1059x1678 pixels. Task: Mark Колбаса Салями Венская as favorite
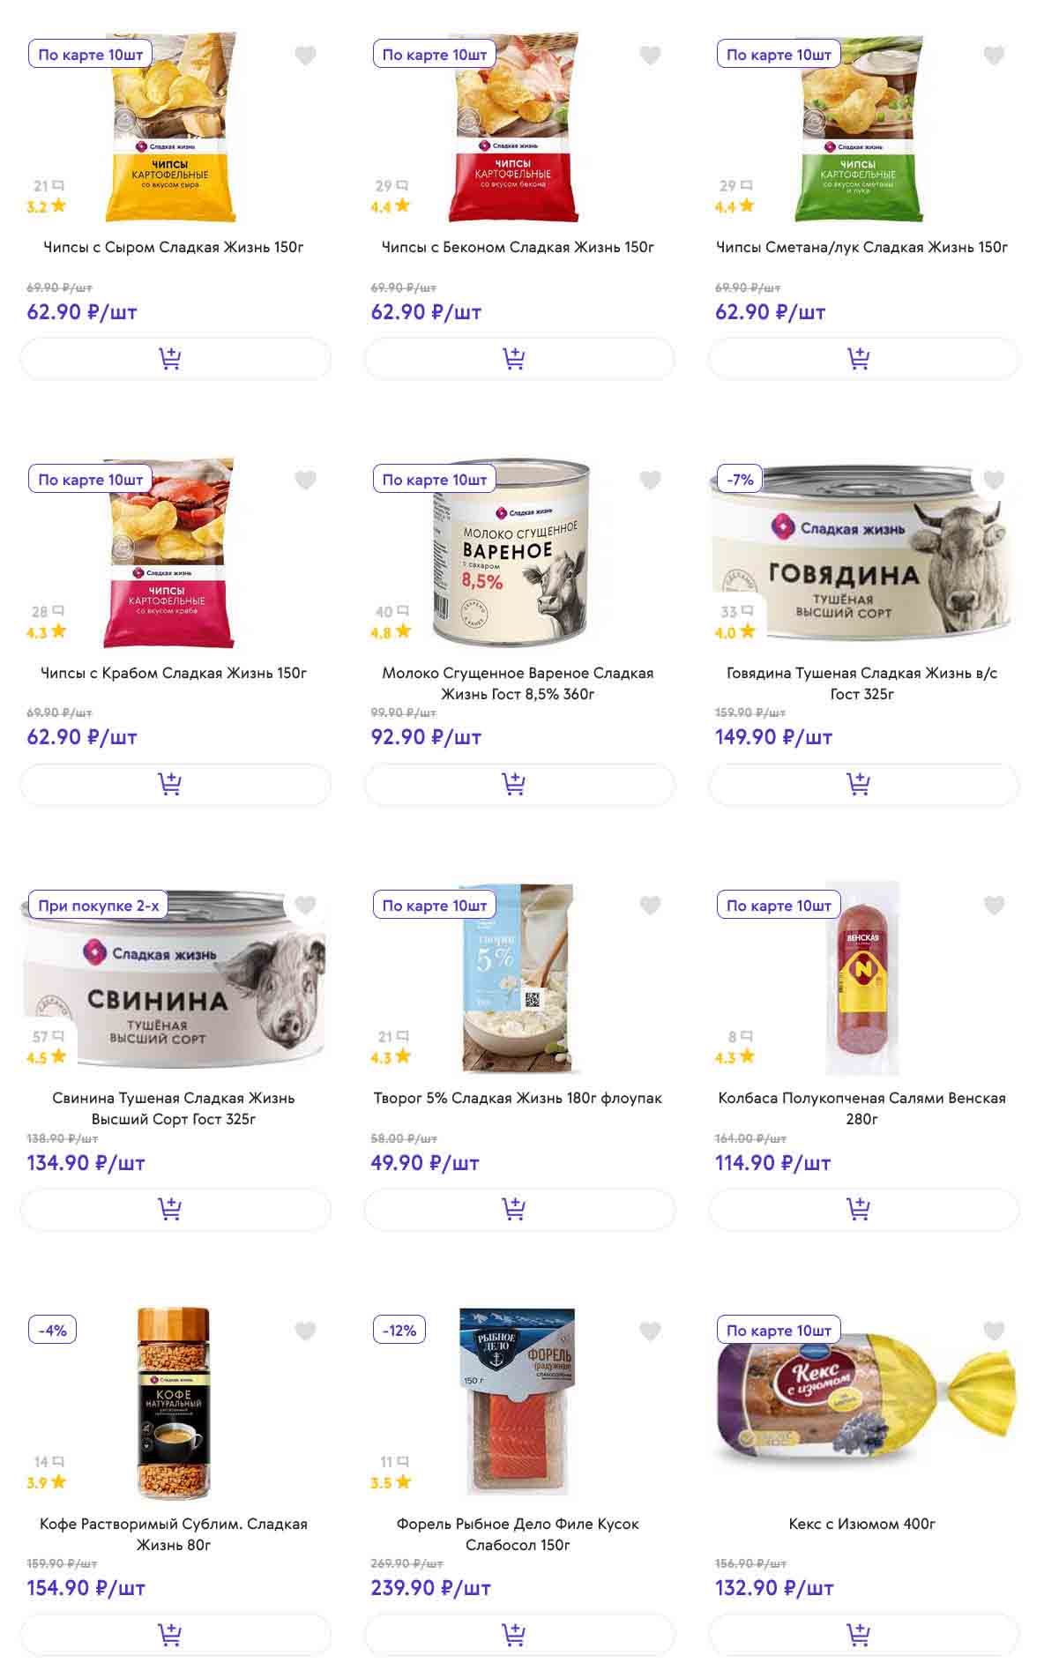(994, 906)
